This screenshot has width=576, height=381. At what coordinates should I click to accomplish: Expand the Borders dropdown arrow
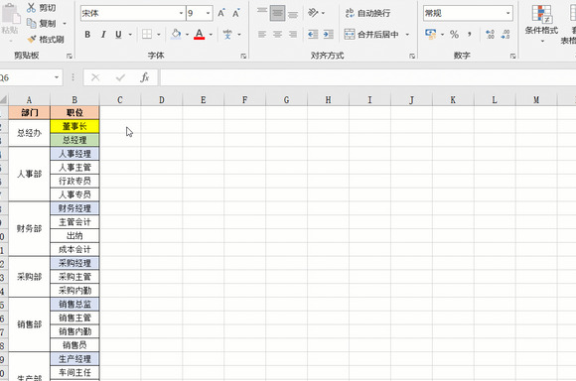(159, 35)
